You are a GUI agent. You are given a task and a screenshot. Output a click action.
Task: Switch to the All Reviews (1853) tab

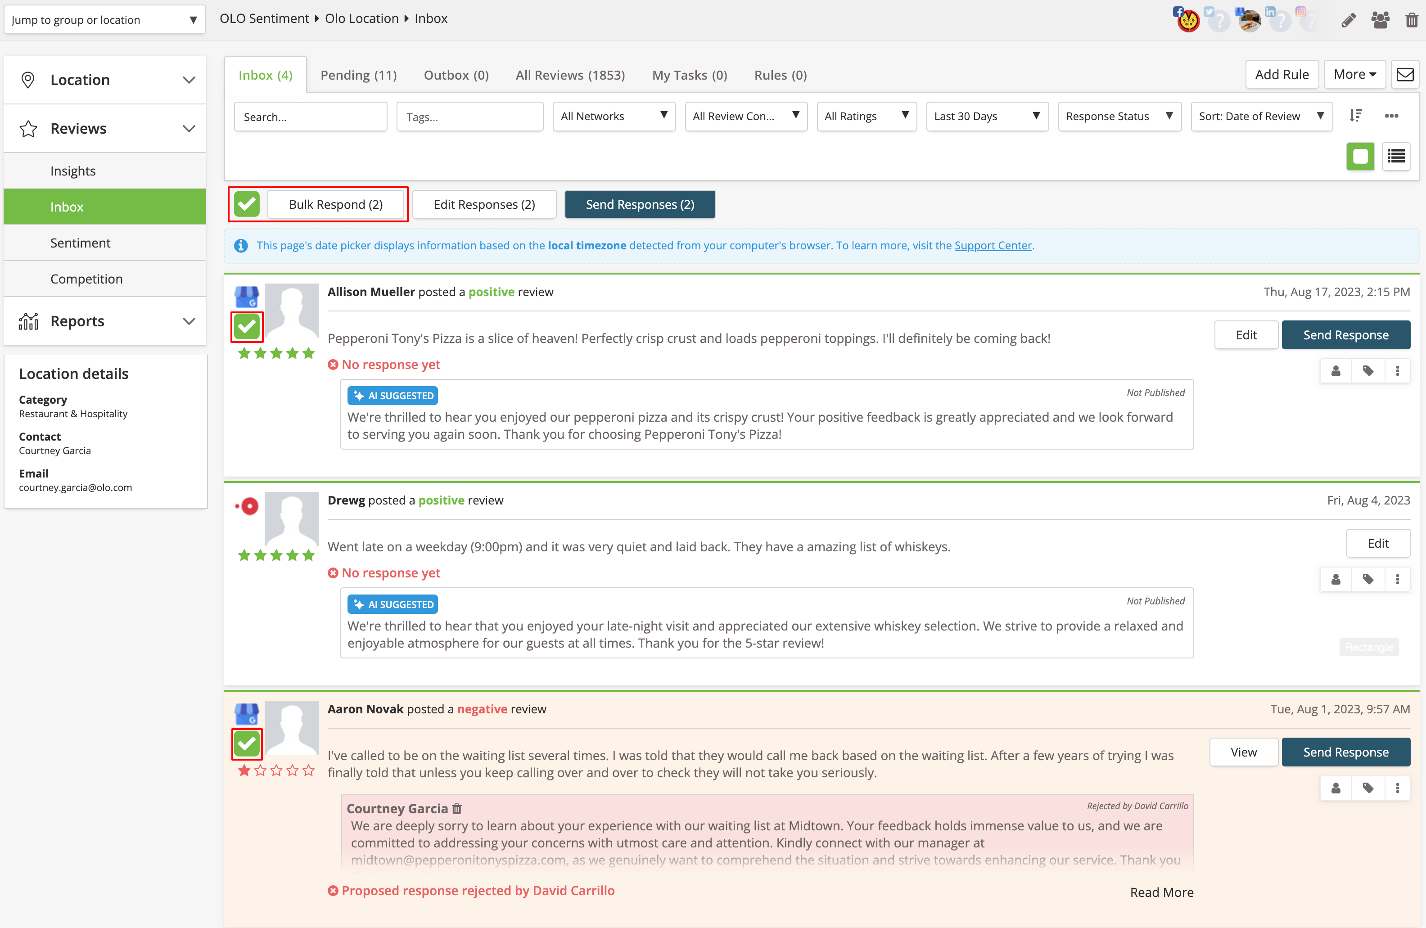click(570, 75)
